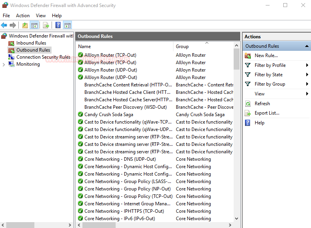Screen dimensions: 311x228
Task: Select BranchCache Peer Discovery (WSD-Out) rule
Action: (x=125, y=107)
